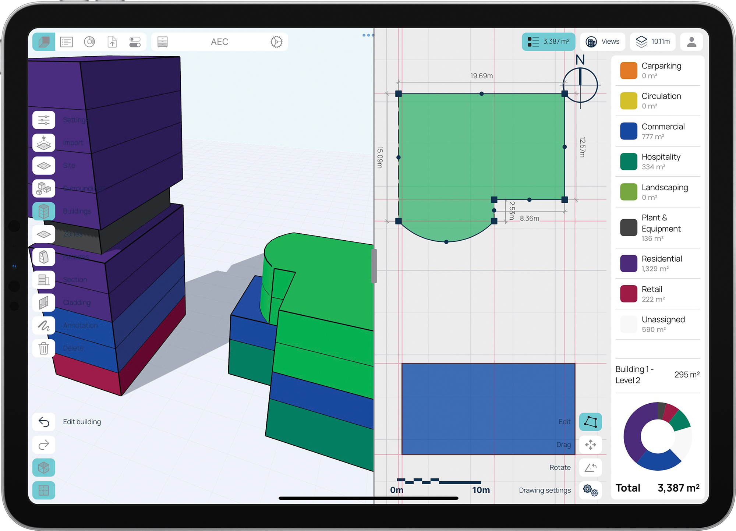Open the file cabinet projects icon

(163, 42)
